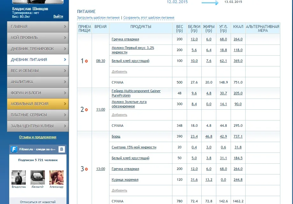
Task: Open Белый хлеб хрустящий in meal 1
Action: click(130, 61)
